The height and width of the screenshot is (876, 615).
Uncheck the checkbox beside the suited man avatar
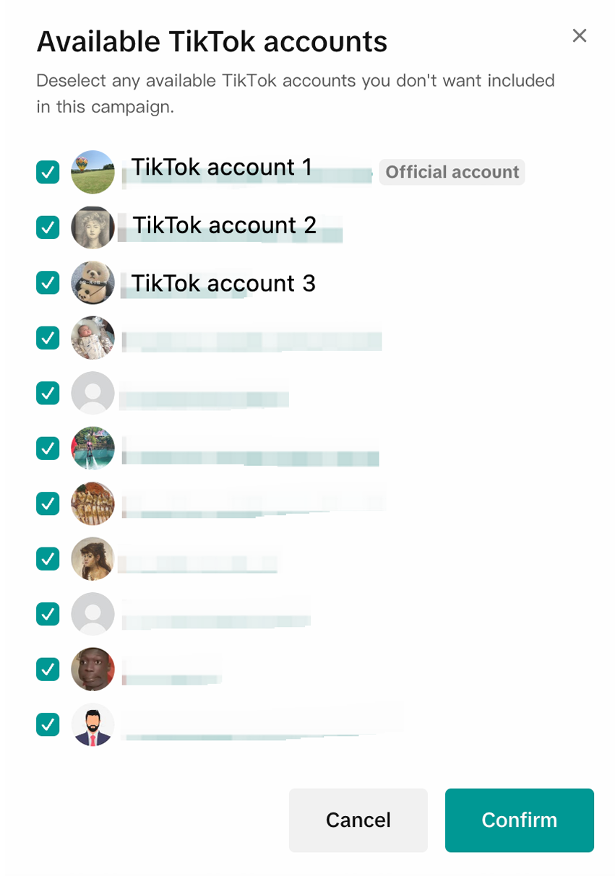coord(48,724)
